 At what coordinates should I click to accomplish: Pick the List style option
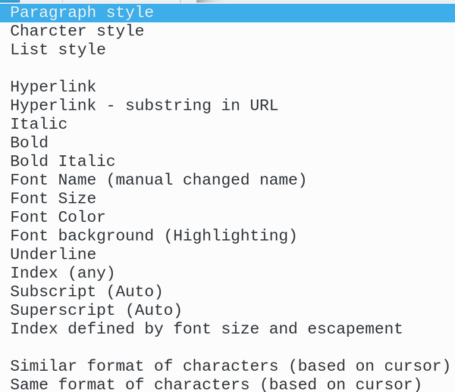click(227, 49)
